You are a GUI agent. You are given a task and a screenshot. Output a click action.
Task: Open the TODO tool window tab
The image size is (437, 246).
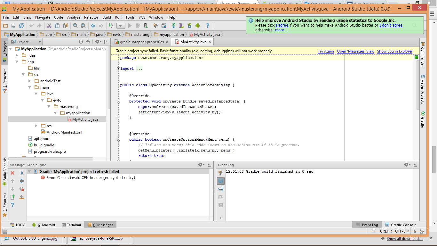pos(18,225)
